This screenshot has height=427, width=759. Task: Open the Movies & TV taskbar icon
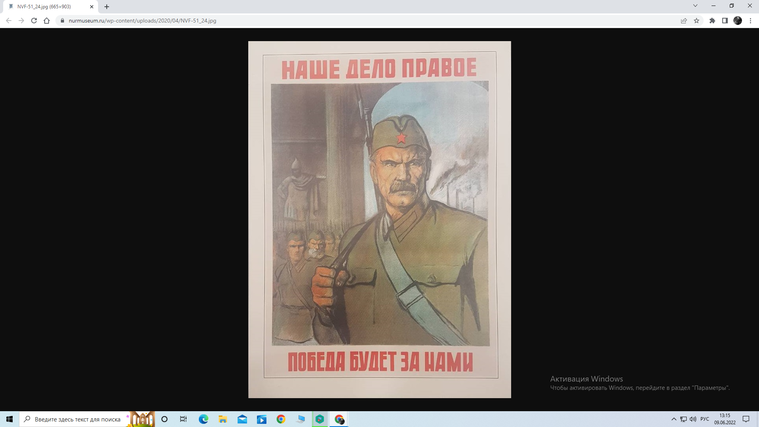(262, 419)
